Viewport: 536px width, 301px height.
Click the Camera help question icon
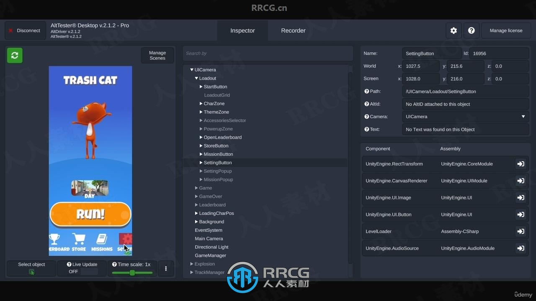coord(366,117)
